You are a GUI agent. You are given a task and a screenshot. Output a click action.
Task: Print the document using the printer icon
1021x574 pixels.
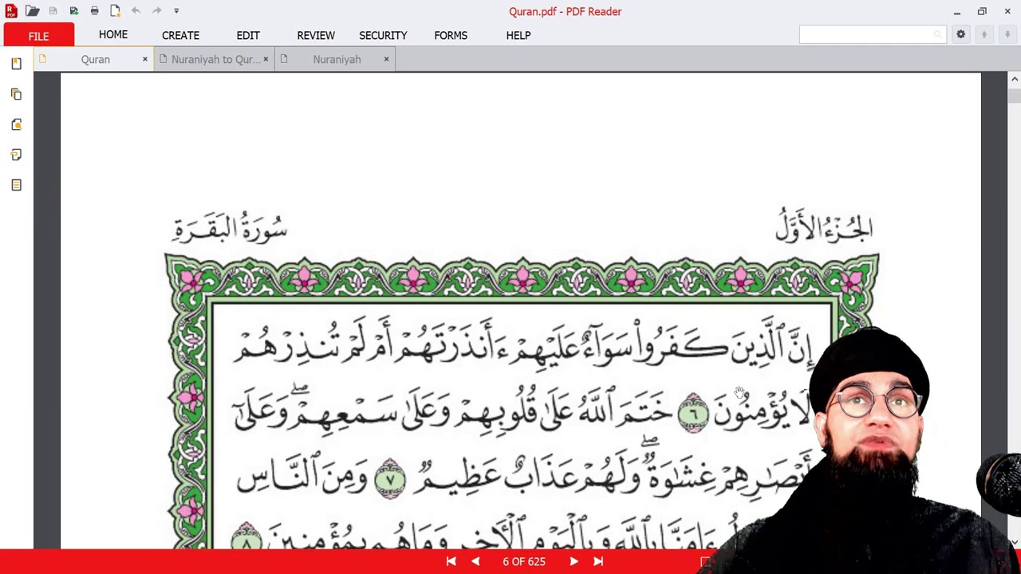[x=94, y=11]
